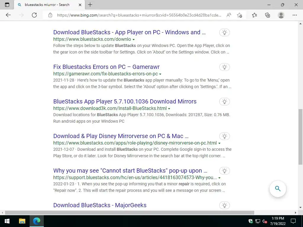This screenshot has width=303, height=227.
Task: Go back to the previous page
Action: point(8,15)
